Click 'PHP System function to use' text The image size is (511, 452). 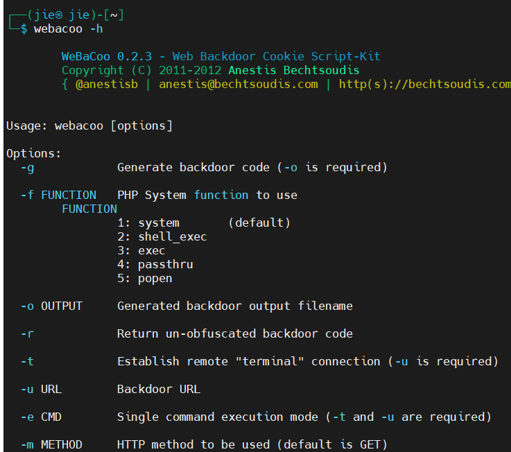(x=207, y=195)
